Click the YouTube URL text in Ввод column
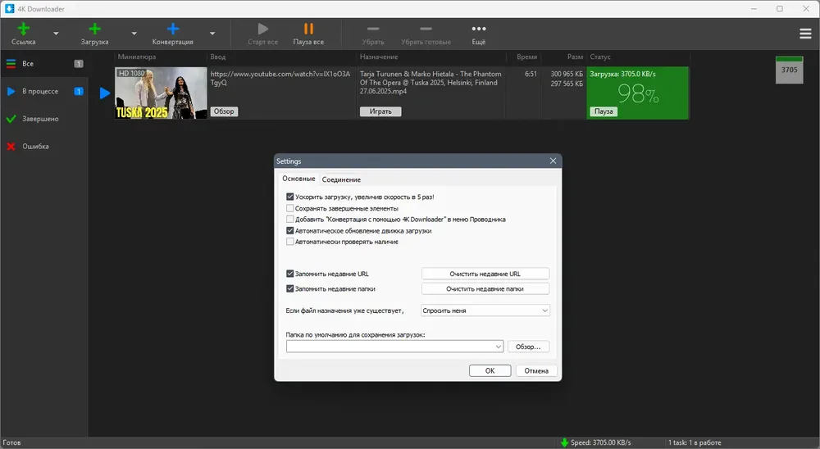This screenshot has height=449, width=820. click(x=280, y=78)
